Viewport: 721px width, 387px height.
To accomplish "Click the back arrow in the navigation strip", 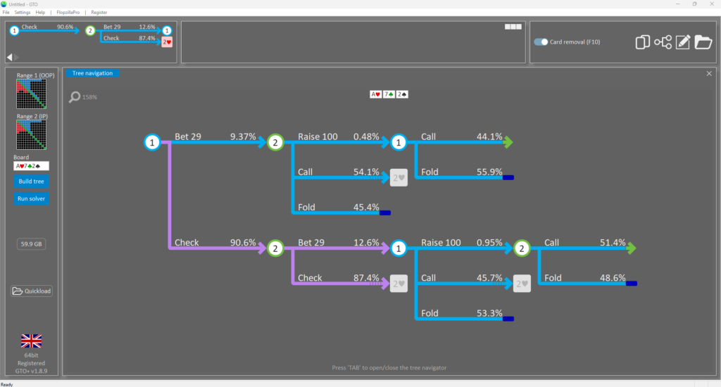I will (9, 57).
